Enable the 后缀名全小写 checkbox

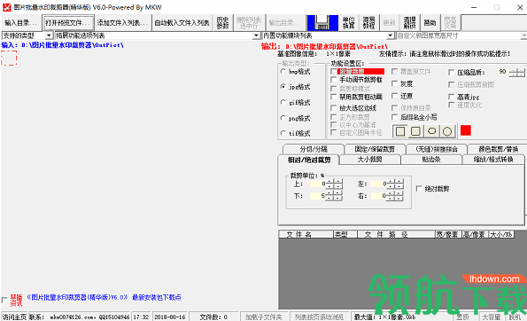pyautogui.click(x=394, y=117)
